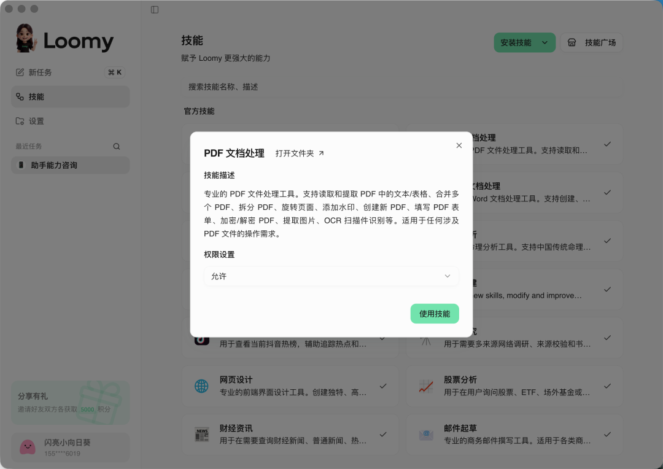The width and height of the screenshot is (663, 469).
Task: Focus the 搜索技能名称、描述 search field
Action: click(401, 87)
